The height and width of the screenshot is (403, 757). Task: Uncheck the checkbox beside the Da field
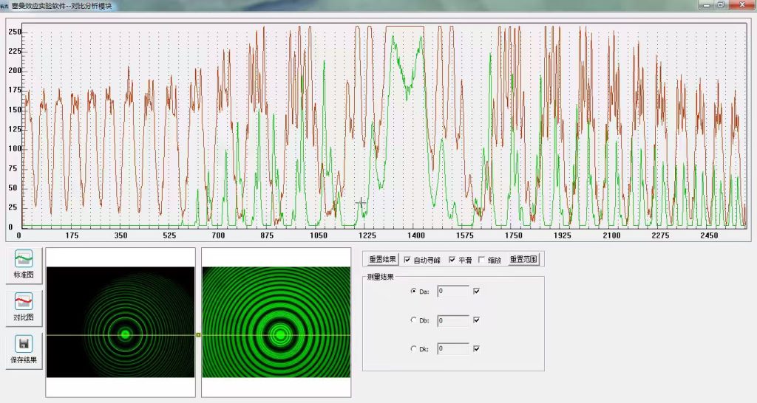(477, 291)
